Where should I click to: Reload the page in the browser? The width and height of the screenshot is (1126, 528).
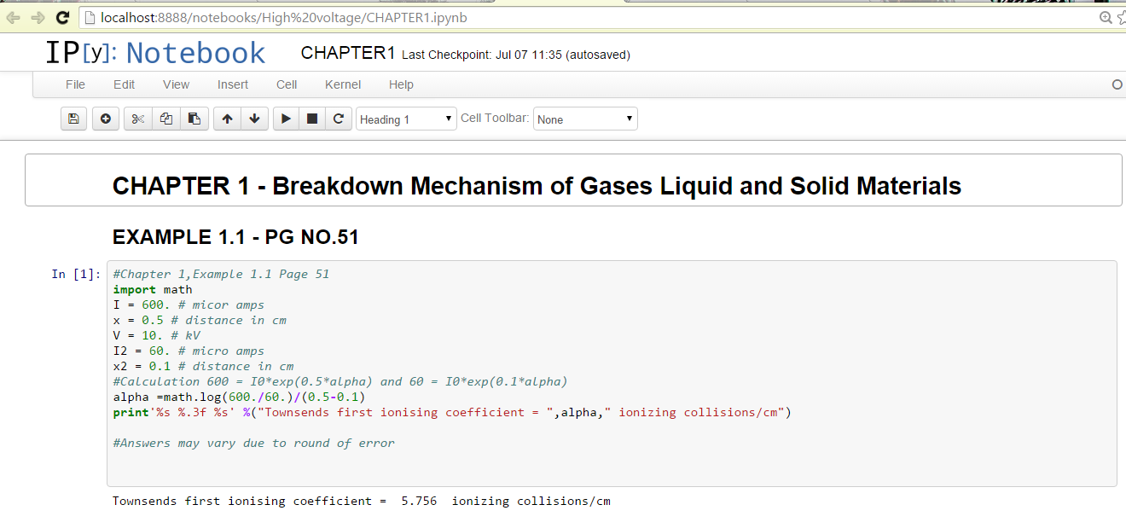click(x=62, y=17)
